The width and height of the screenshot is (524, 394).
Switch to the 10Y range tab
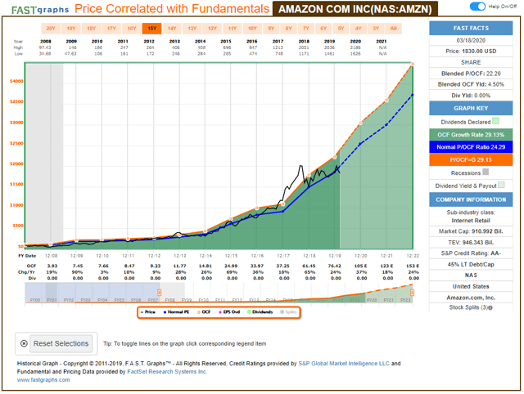[253, 29]
